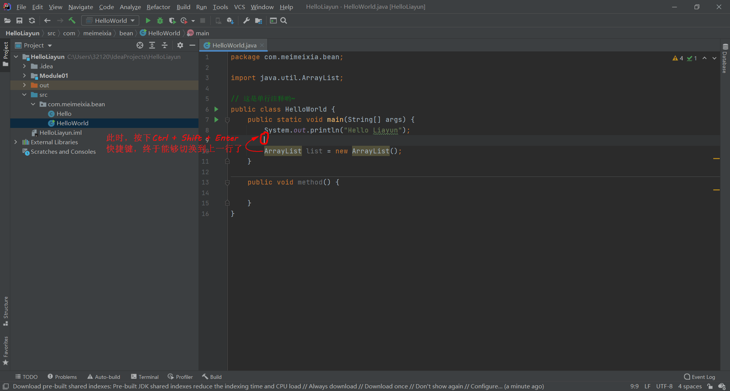Open the Problems tool window
Viewport: 730px width, 391px height.
[x=62, y=377]
